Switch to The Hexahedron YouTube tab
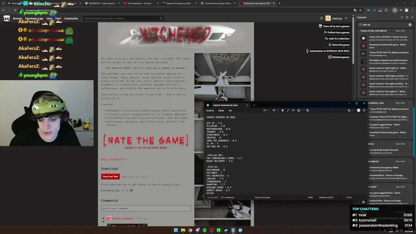Screen dimensions: 416x234 (141, 3)
